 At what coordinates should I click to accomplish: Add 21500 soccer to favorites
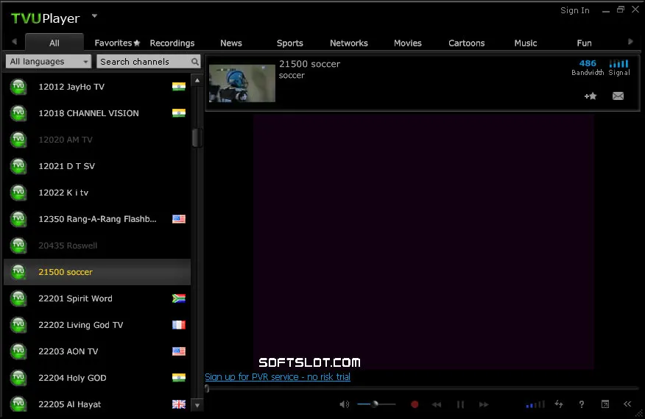point(591,96)
